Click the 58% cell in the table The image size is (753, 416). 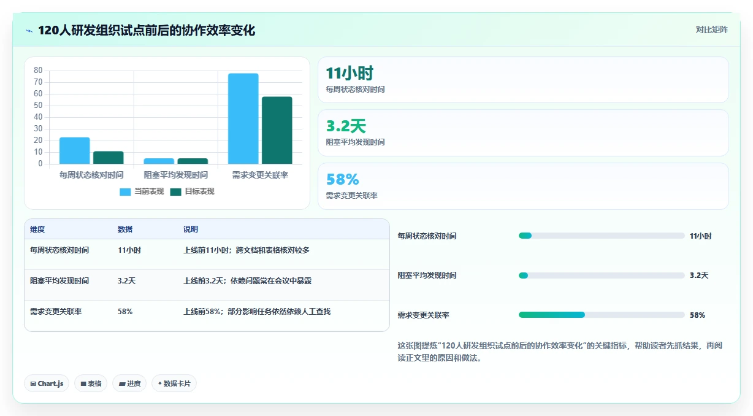pos(125,312)
